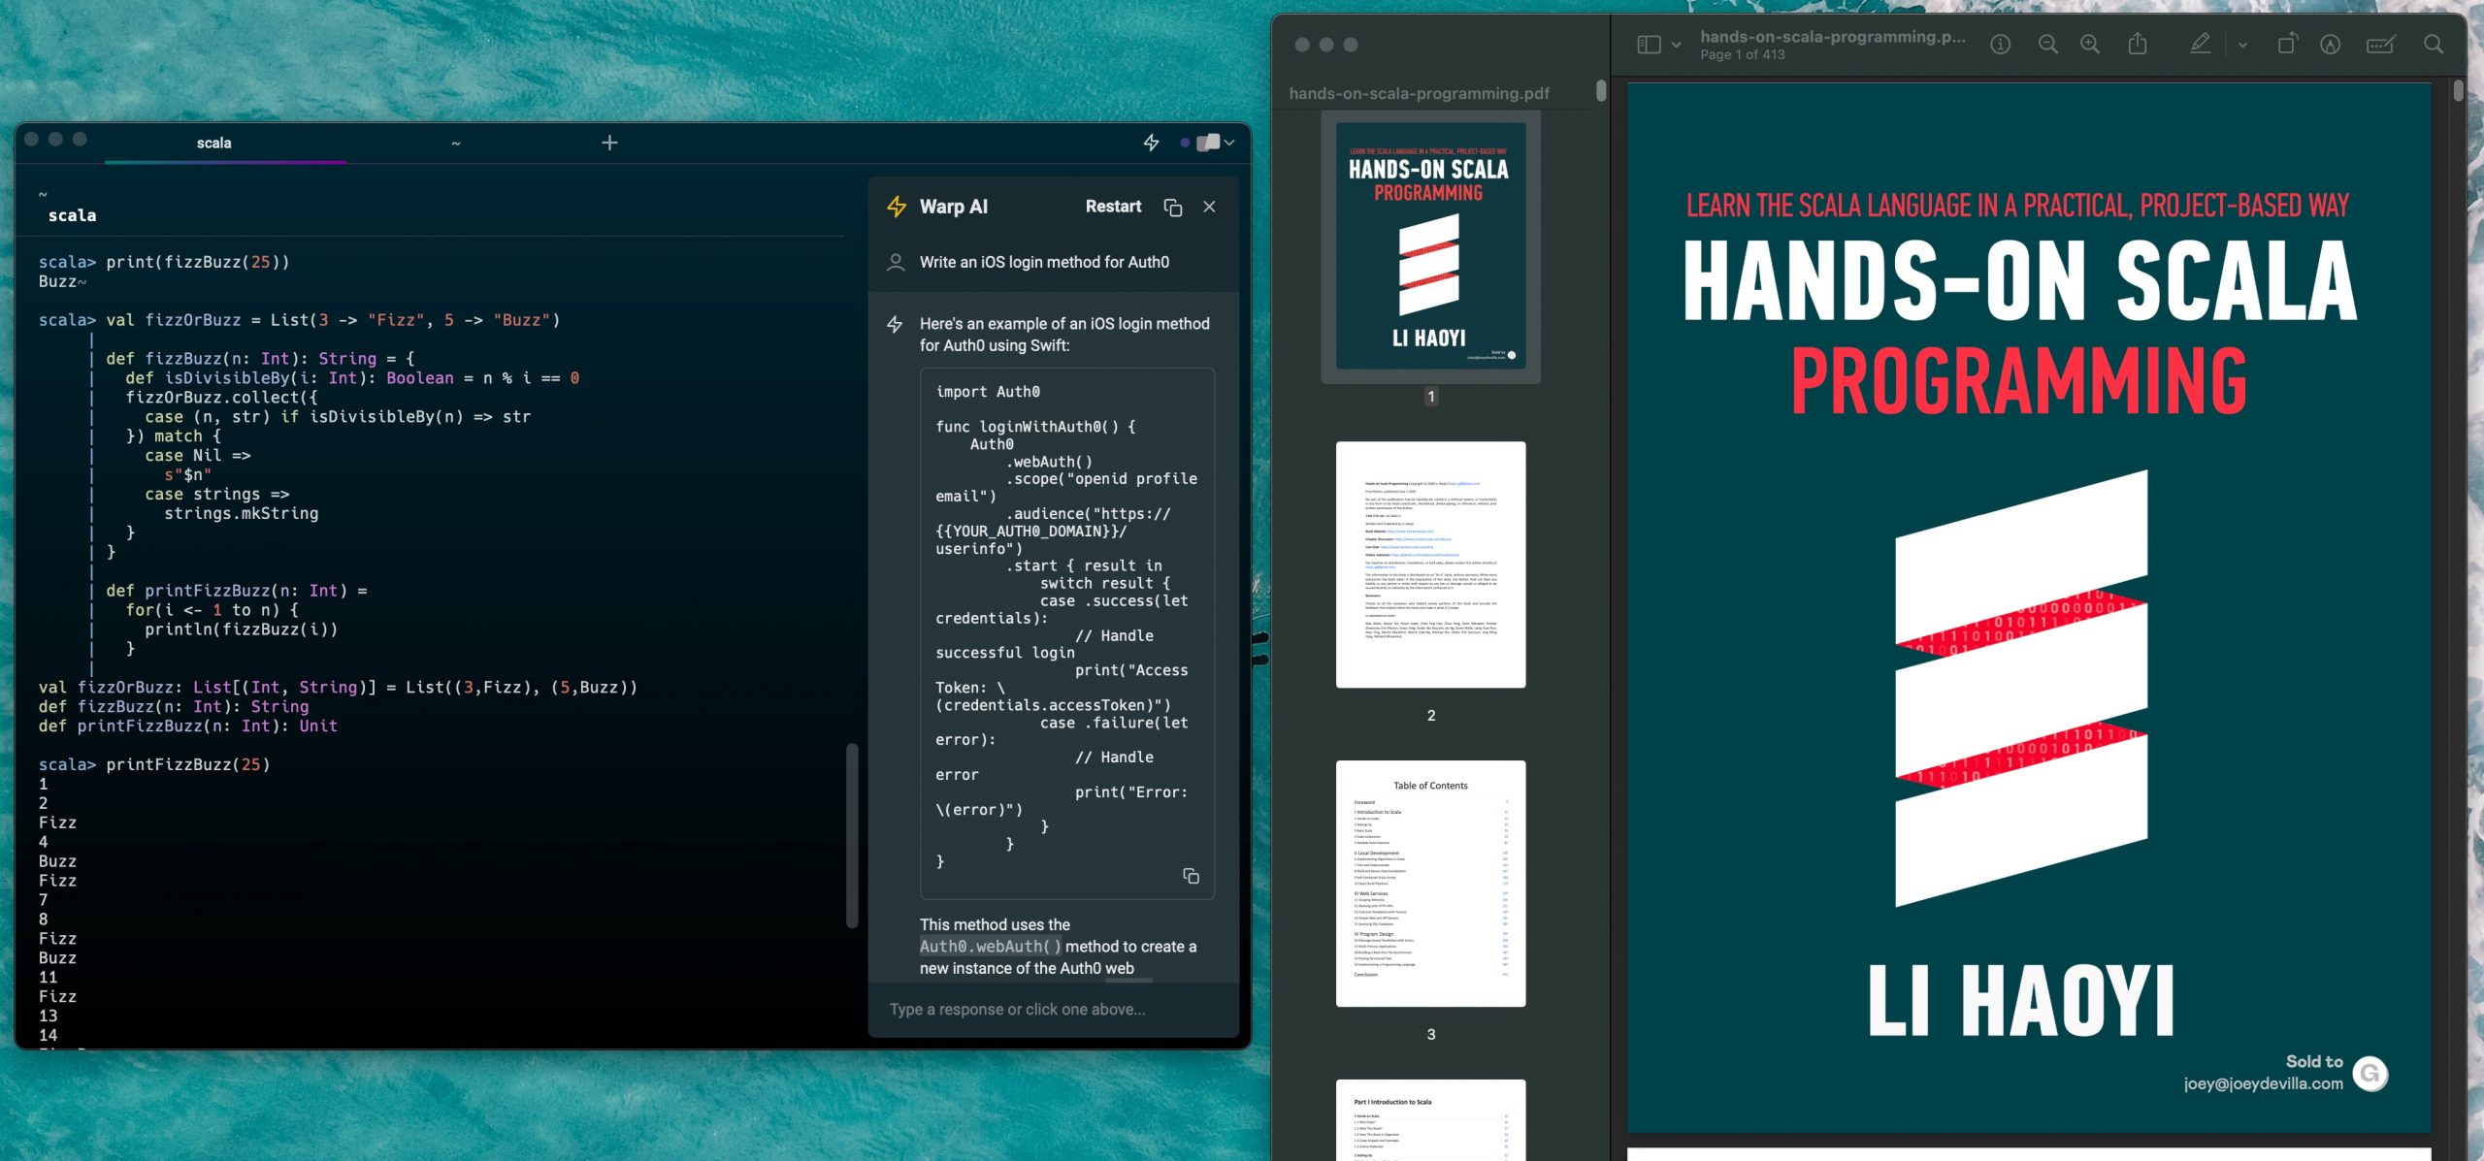Click the 'printFizzBuzz(25)' command line
Image resolution: width=2484 pixels, height=1161 pixels.
point(188,764)
